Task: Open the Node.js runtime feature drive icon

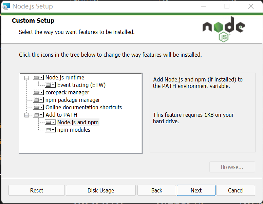Action: (x=38, y=77)
